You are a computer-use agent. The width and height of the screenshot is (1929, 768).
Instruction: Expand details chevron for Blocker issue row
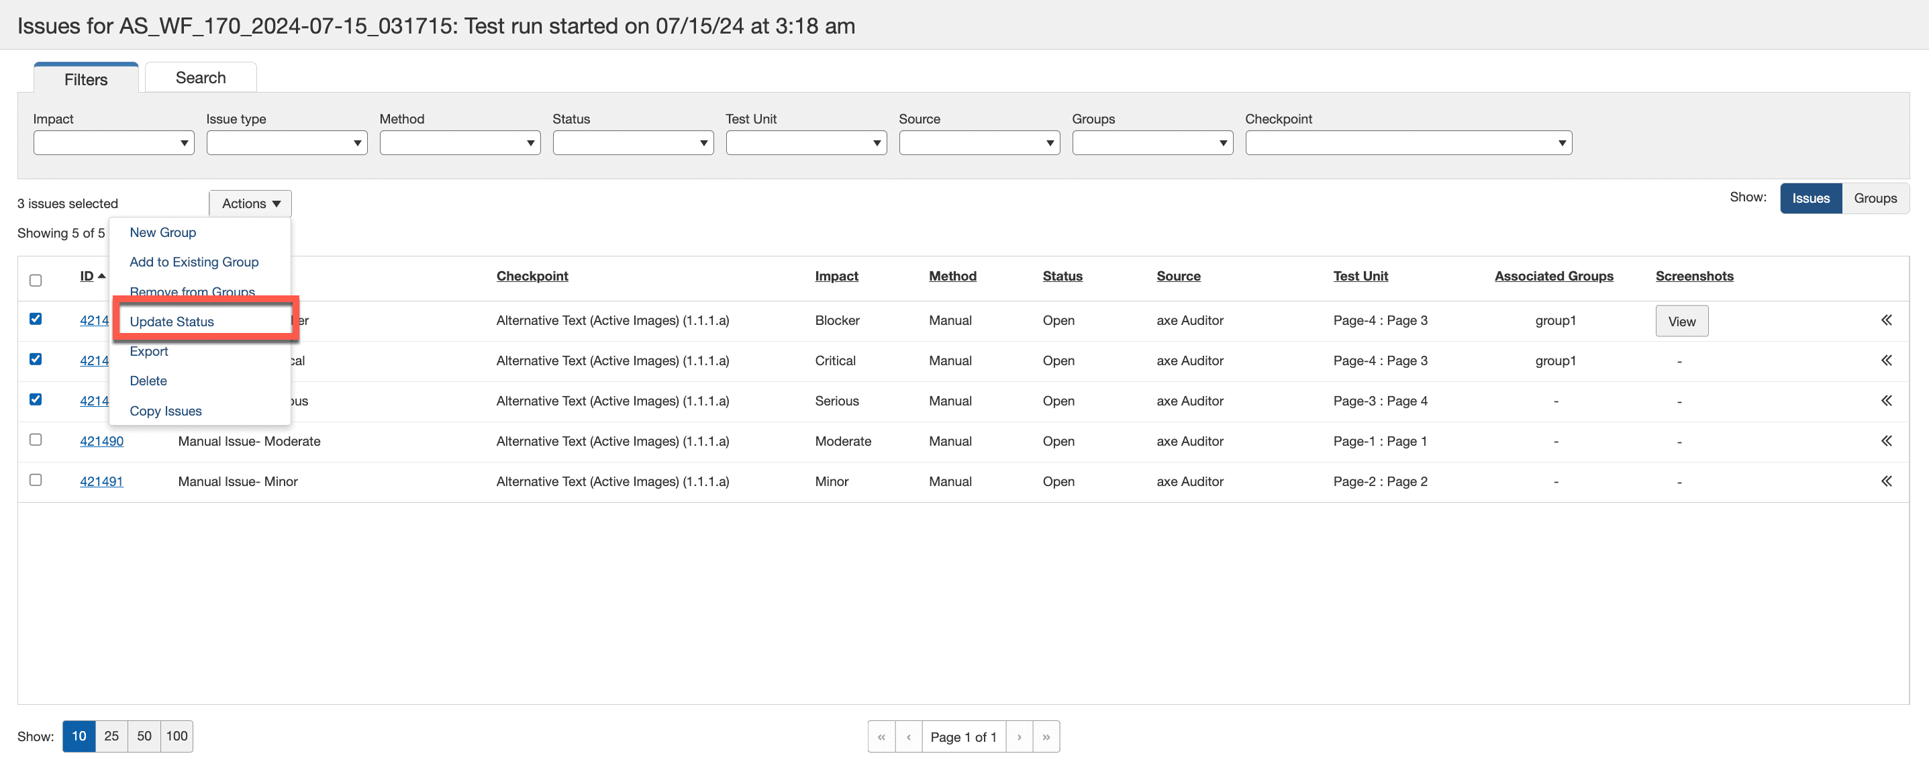[x=1885, y=321]
